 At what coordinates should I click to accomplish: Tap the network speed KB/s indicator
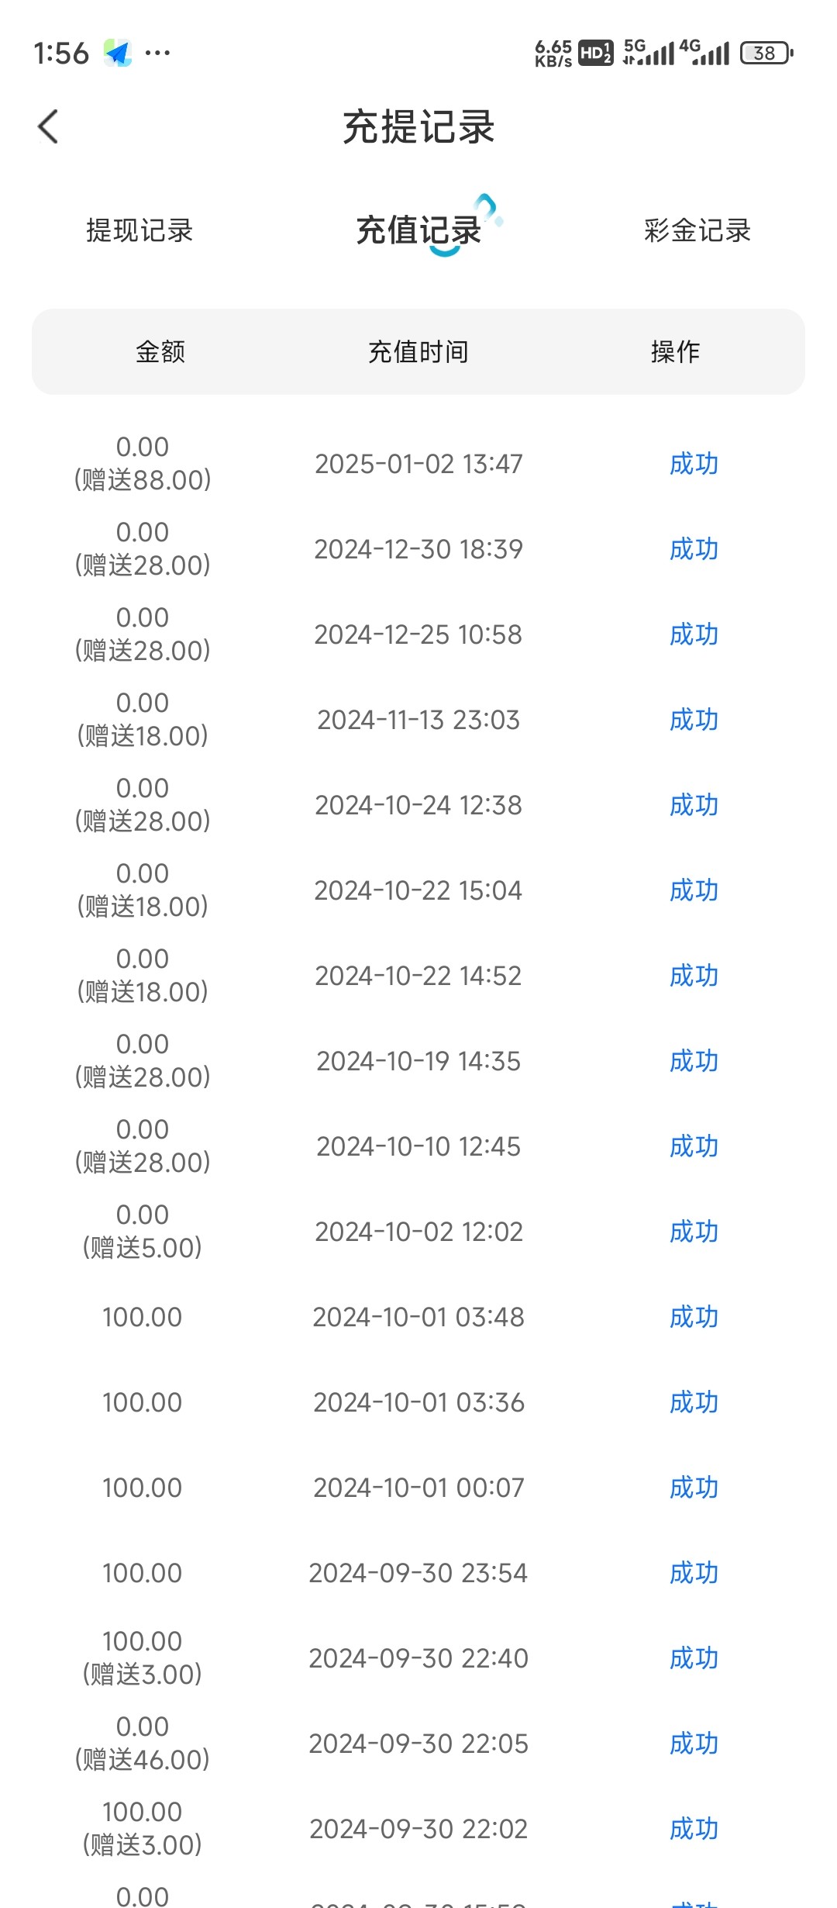[553, 53]
